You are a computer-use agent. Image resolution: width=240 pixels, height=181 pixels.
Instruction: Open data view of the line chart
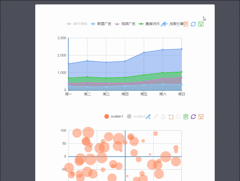(x=186, y=24)
